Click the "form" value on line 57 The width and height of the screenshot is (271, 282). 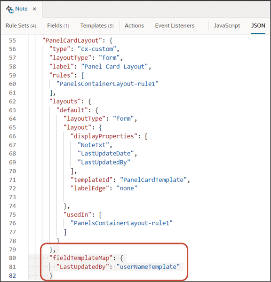(x=109, y=58)
